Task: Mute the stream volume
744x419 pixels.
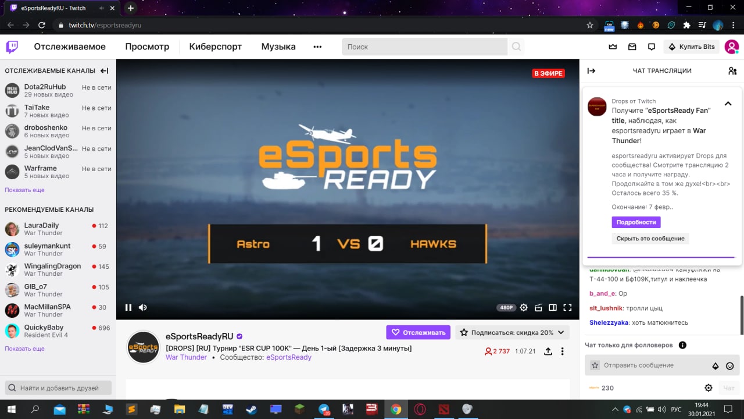Action: [143, 307]
